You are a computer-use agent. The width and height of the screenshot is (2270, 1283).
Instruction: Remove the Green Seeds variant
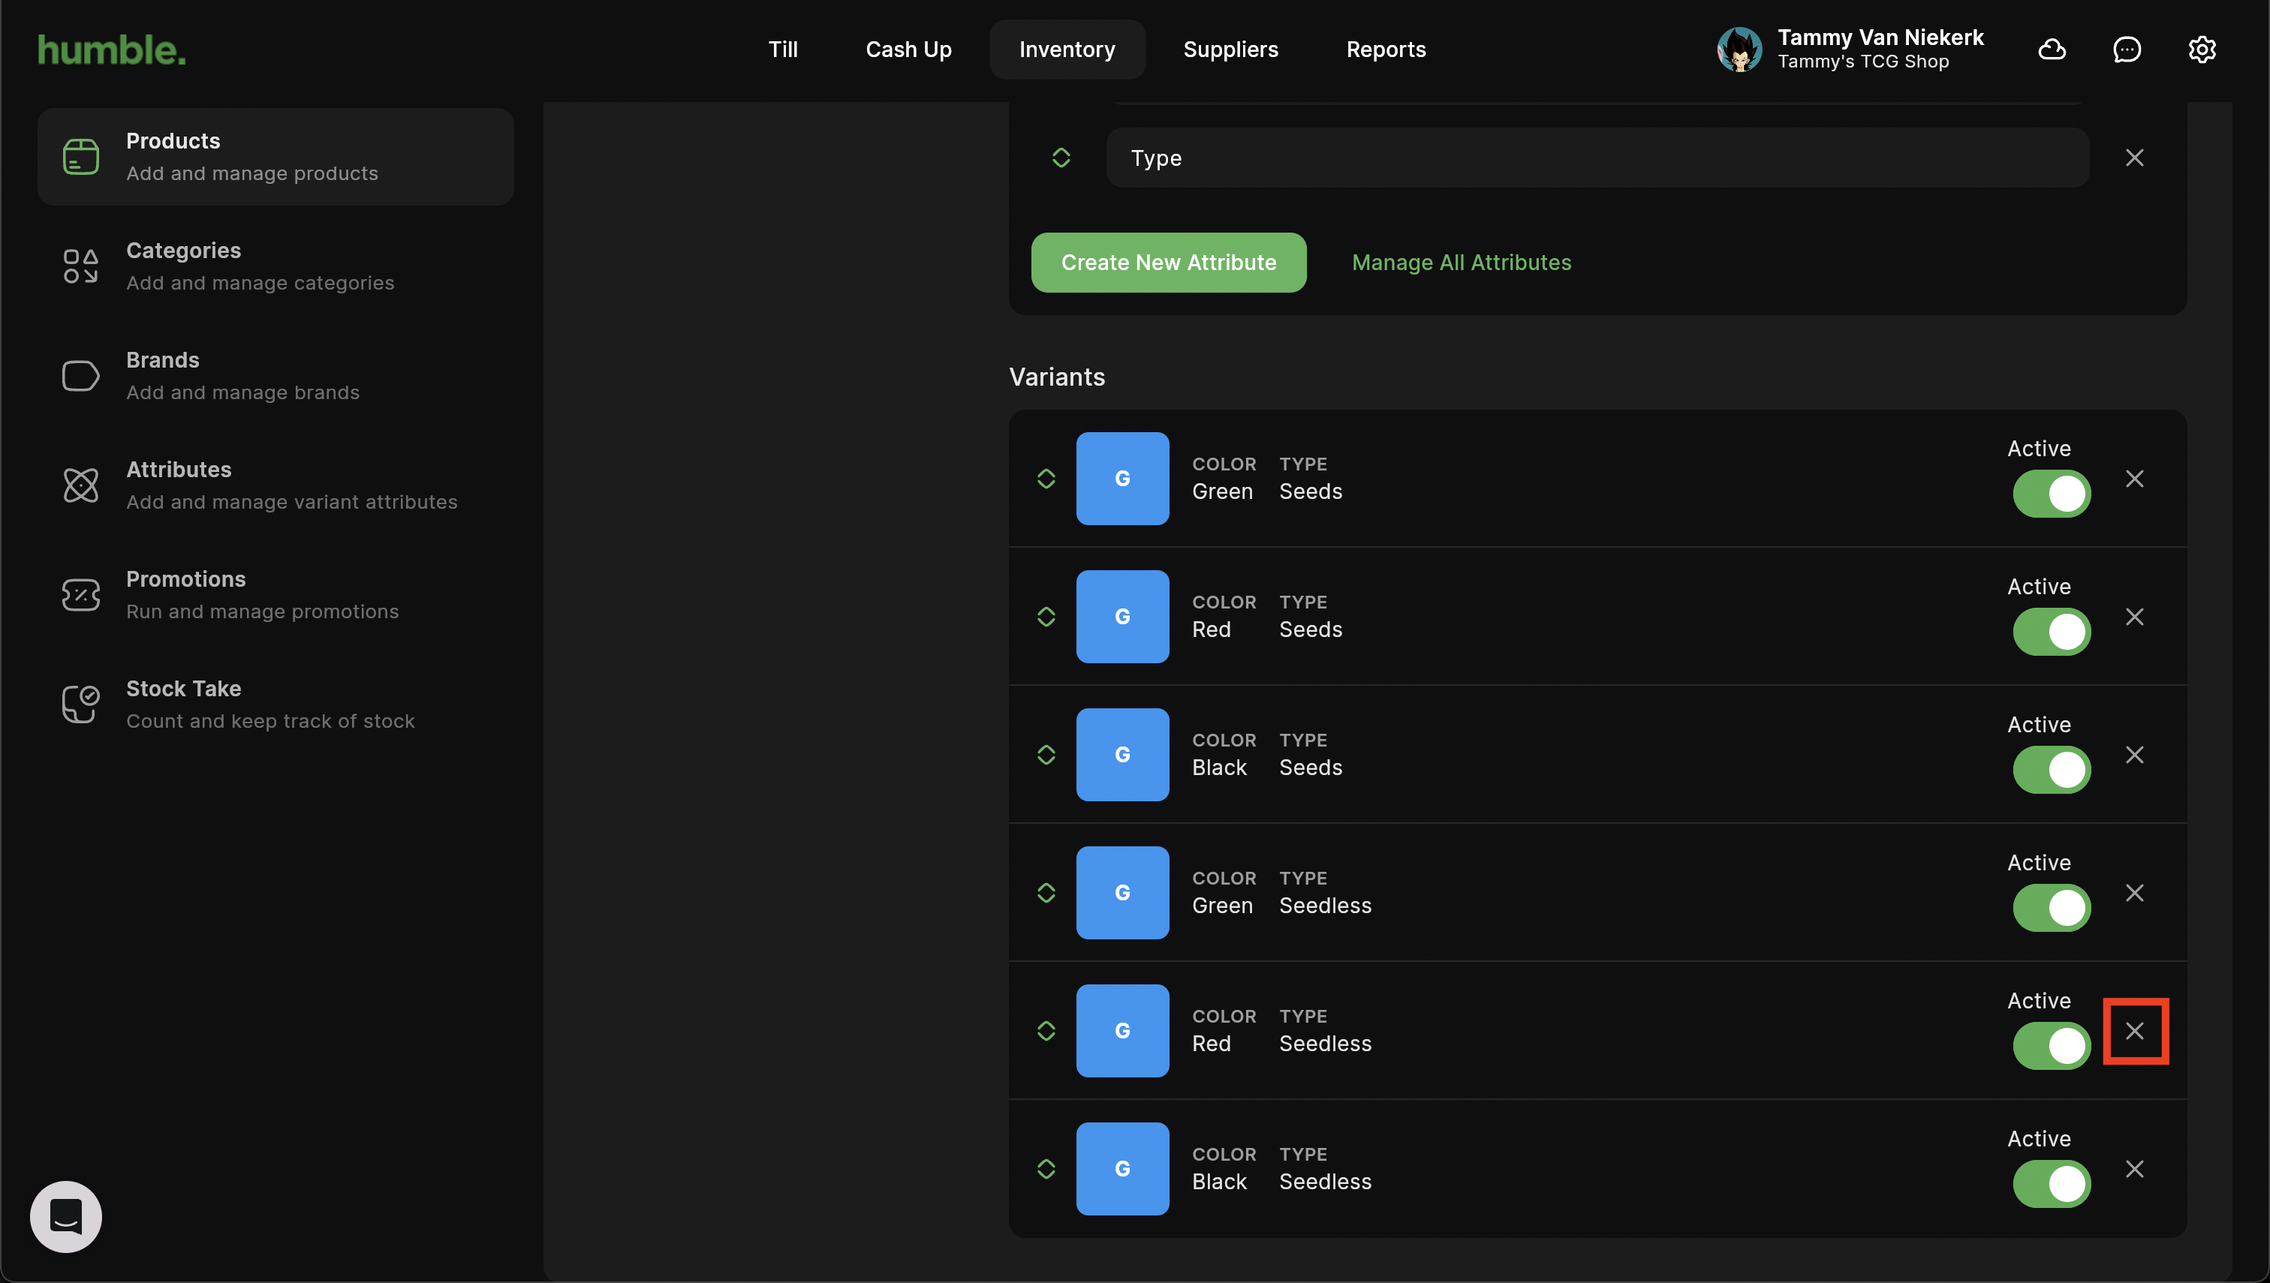tap(2133, 479)
